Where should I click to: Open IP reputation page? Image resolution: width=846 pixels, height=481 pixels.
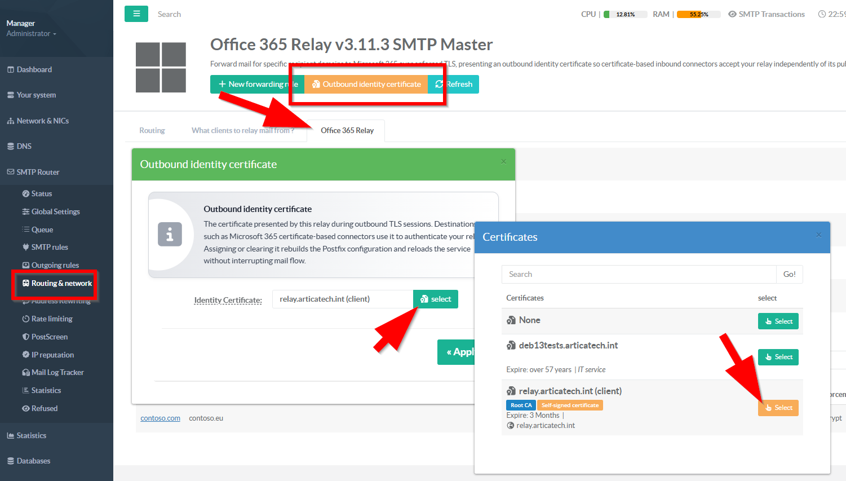pyautogui.click(x=48, y=355)
